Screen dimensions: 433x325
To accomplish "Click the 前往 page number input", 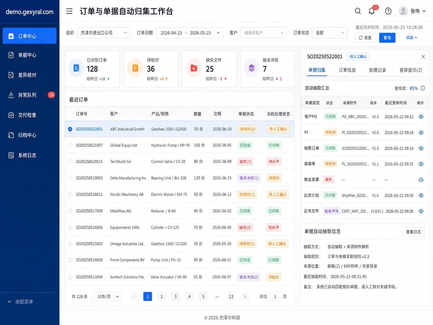I will [x=275, y=297].
